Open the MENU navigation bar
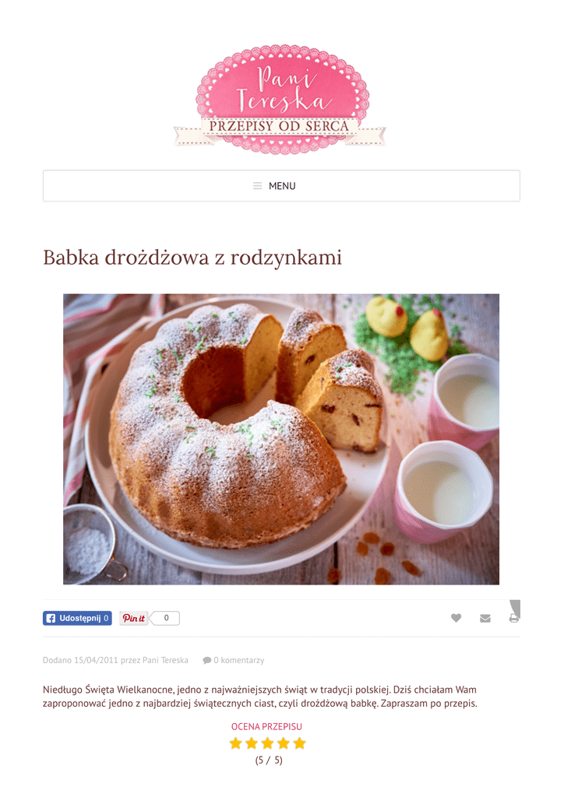The height and width of the screenshot is (797, 564). (x=281, y=186)
